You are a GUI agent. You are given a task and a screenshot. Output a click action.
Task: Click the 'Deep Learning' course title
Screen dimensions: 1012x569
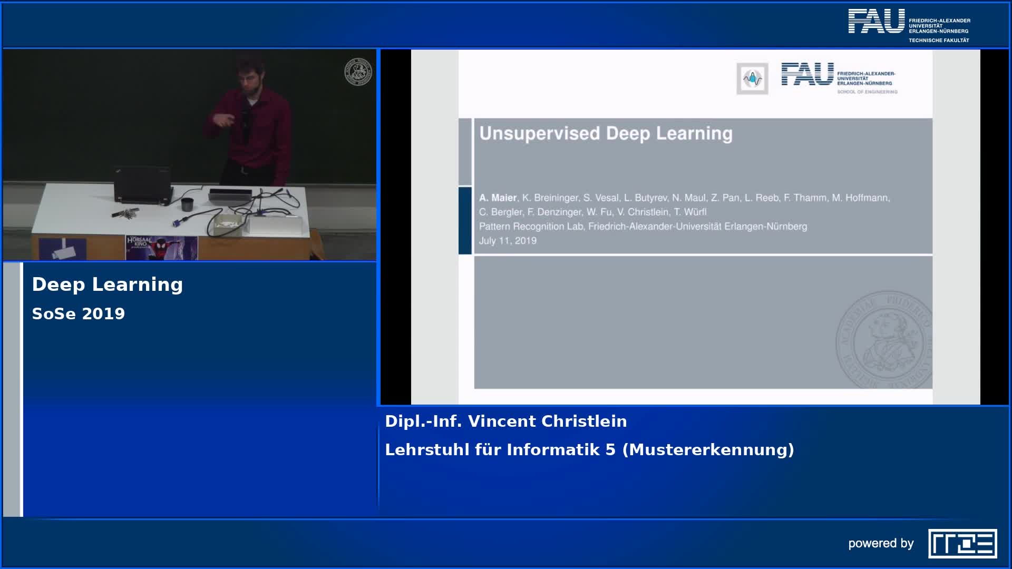108,284
